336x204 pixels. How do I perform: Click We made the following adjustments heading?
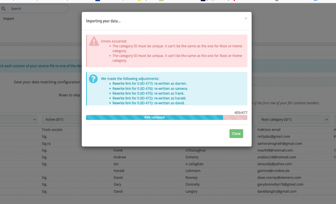[130, 79]
